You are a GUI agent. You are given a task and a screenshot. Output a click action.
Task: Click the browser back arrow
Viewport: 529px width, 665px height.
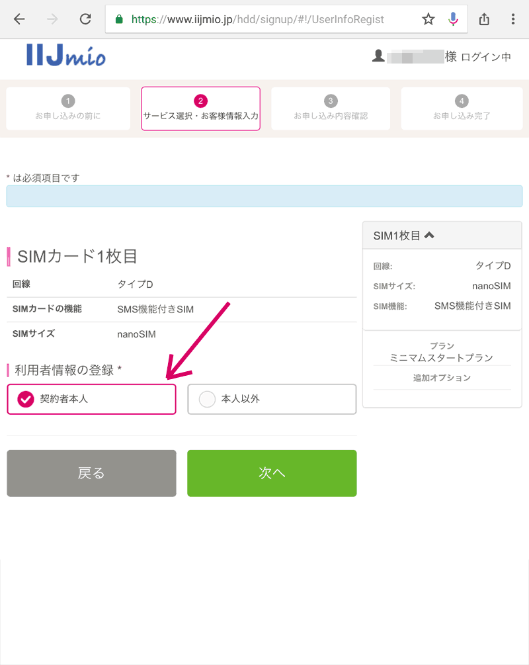19,19
